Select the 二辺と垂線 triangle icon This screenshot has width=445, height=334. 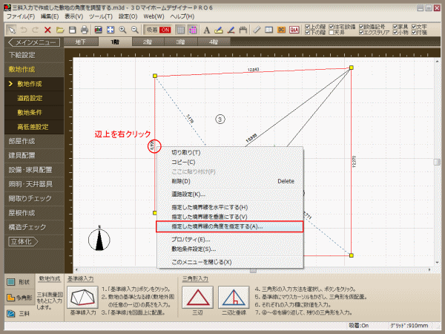(232, 298)
